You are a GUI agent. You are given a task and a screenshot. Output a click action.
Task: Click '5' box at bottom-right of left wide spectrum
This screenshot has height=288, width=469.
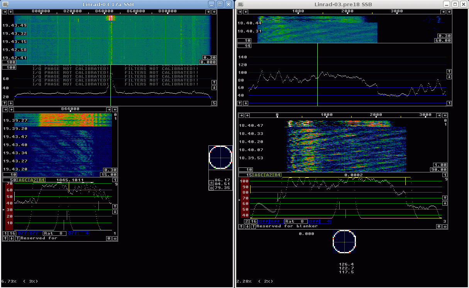tap(214, 103)
